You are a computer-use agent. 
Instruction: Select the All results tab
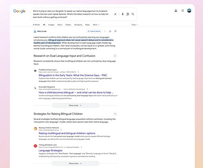point(44,25)
